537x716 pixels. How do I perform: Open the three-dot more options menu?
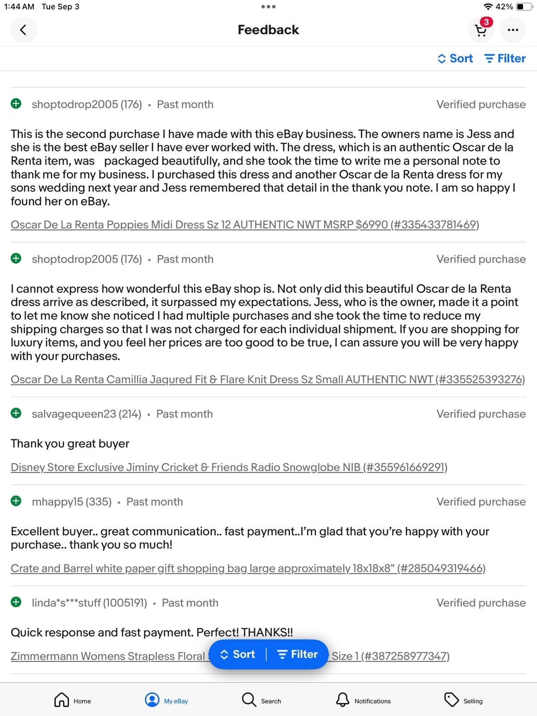pos(513,30)
